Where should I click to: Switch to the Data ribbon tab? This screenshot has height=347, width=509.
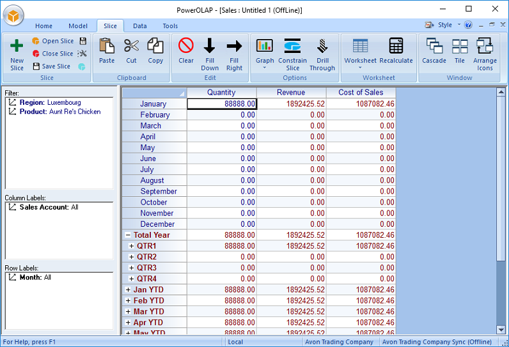tap(140, 26)
